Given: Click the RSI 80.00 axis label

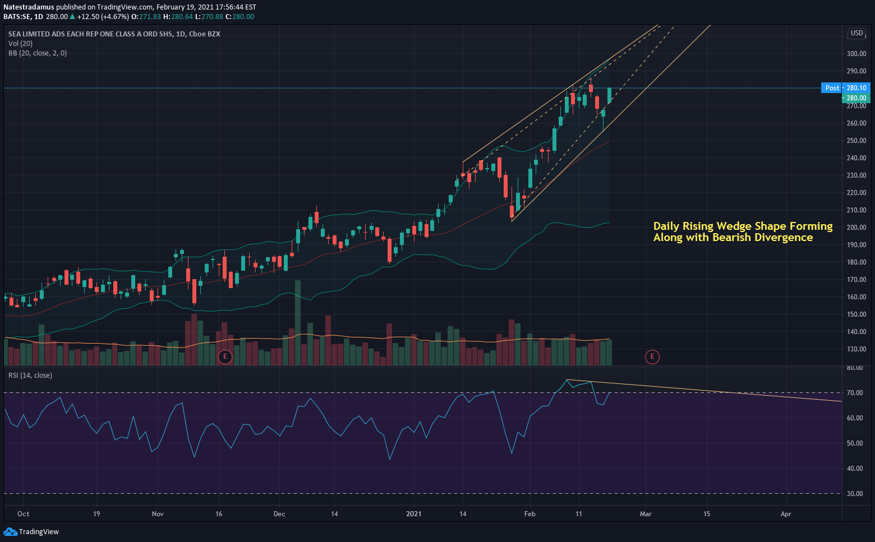Looking at the screenshot, I should 855,368.
